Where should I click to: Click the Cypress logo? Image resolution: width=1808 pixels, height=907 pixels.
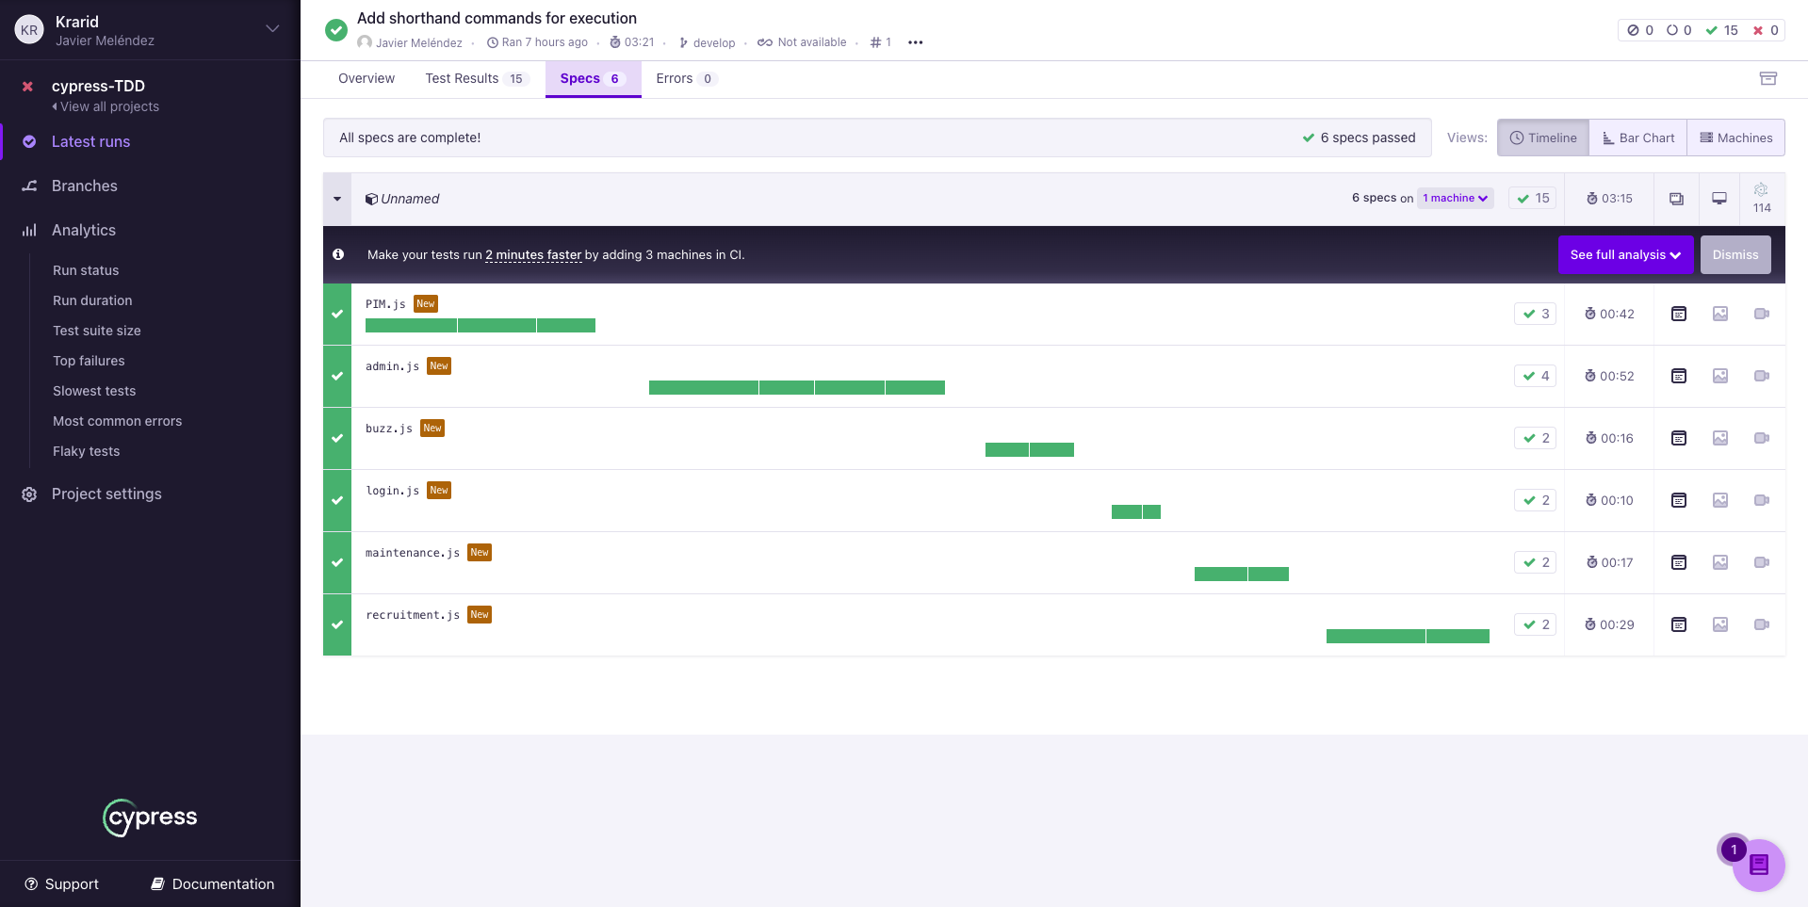click(x=150, y=817)
